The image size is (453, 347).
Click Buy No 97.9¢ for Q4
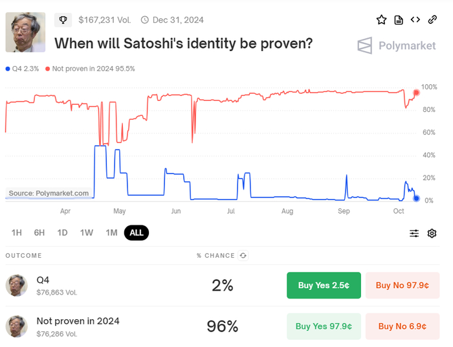click(403, 285)
